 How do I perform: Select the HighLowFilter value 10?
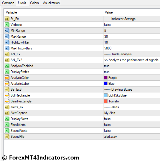(106, 42)
